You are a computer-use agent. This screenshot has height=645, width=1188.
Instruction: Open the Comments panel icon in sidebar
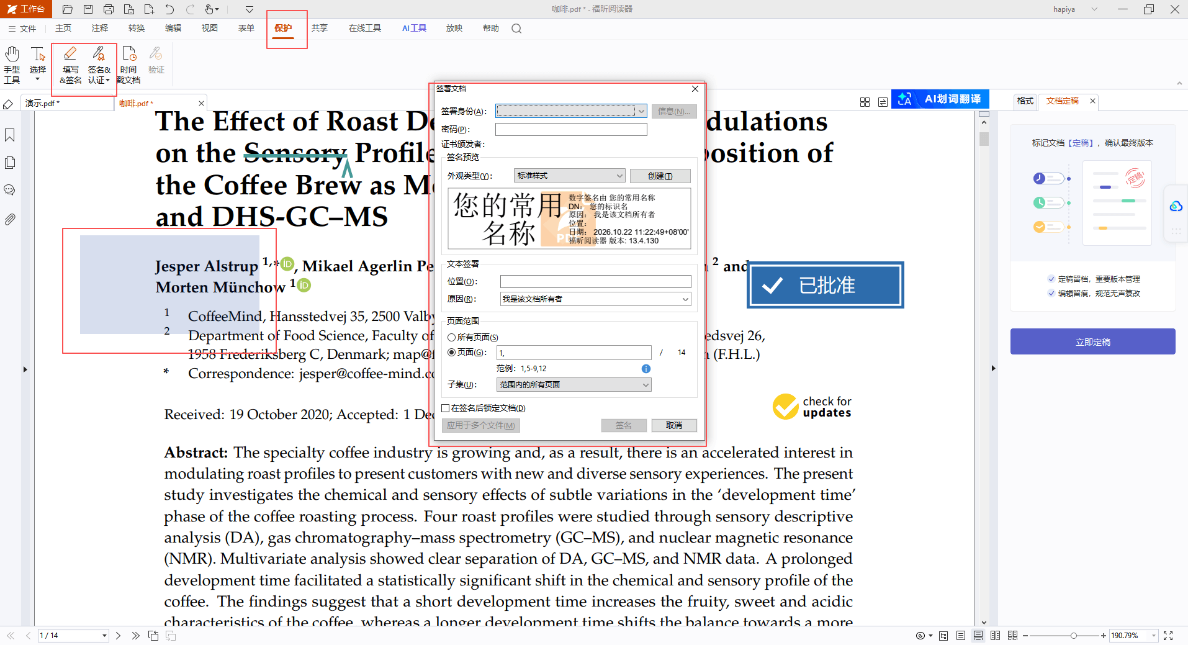10,190
